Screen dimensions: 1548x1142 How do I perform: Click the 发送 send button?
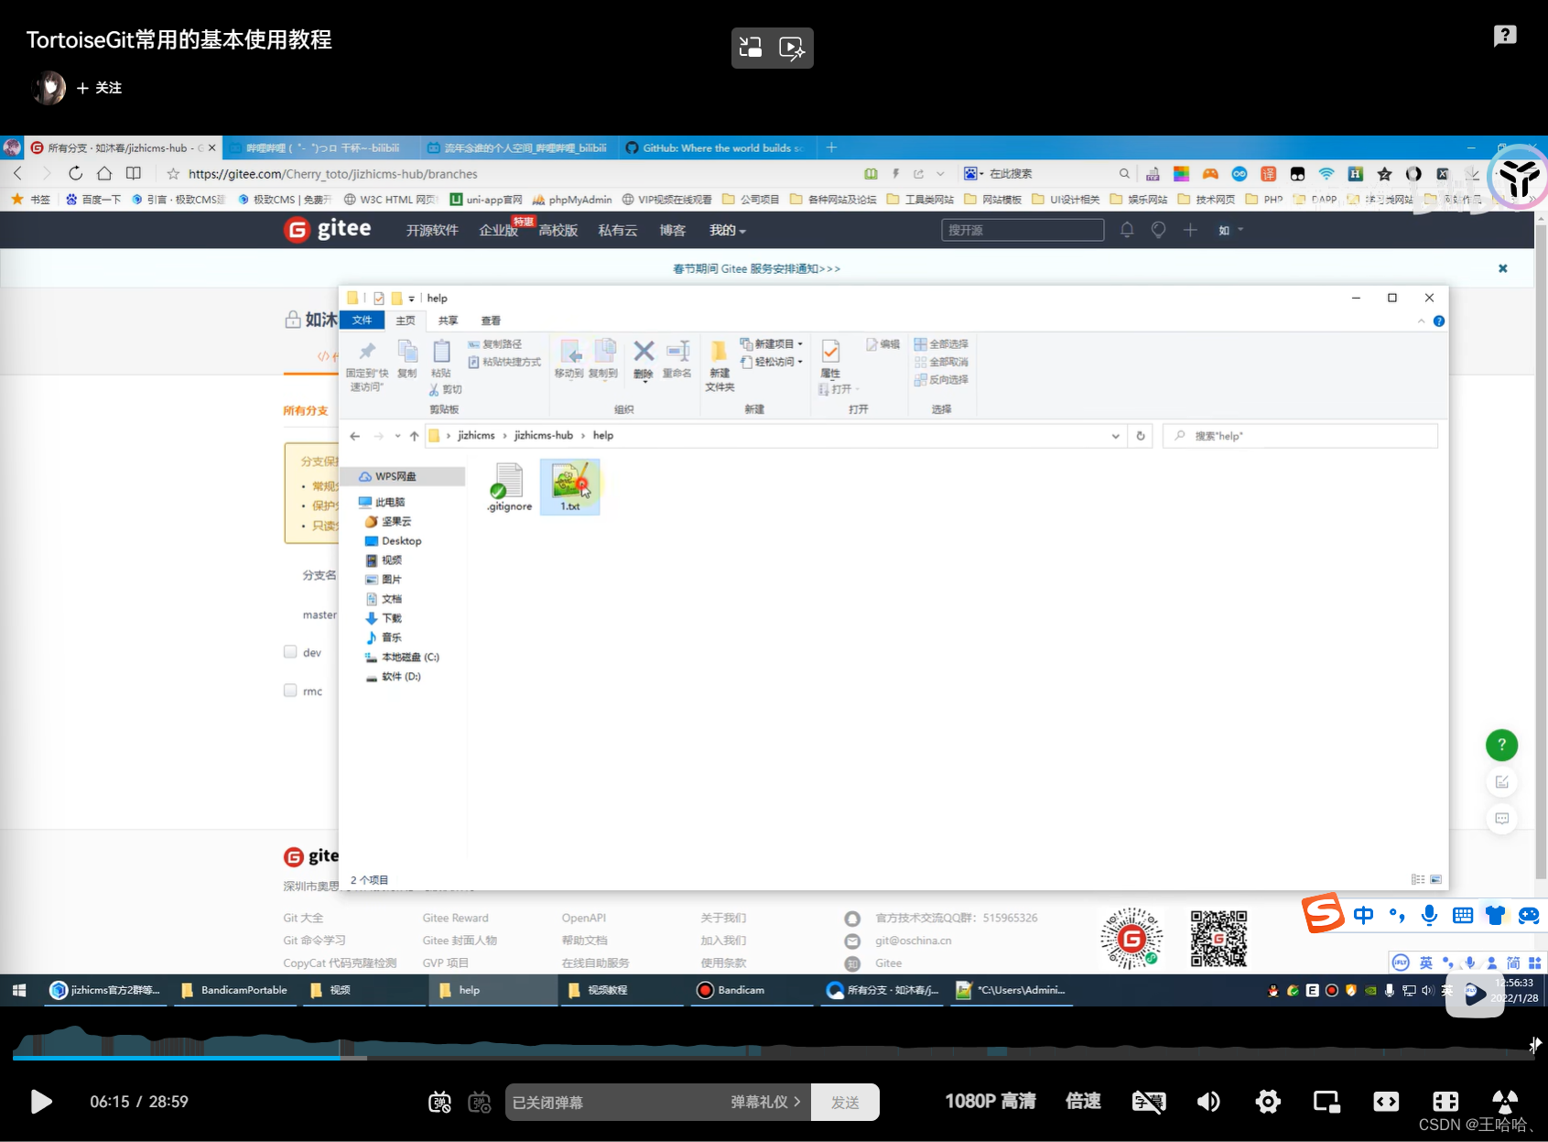[x=845, y=1102]
